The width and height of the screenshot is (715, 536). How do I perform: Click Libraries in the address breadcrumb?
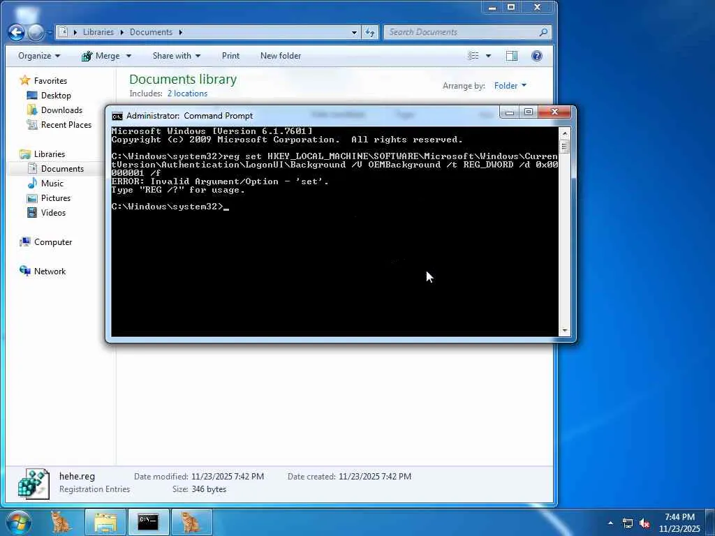(98, 32)
